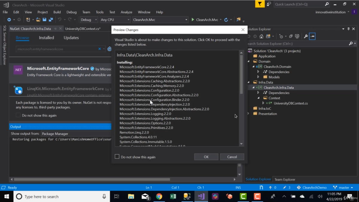
Task: Click the Save icon in toolbar
Action: coord(45,20)
